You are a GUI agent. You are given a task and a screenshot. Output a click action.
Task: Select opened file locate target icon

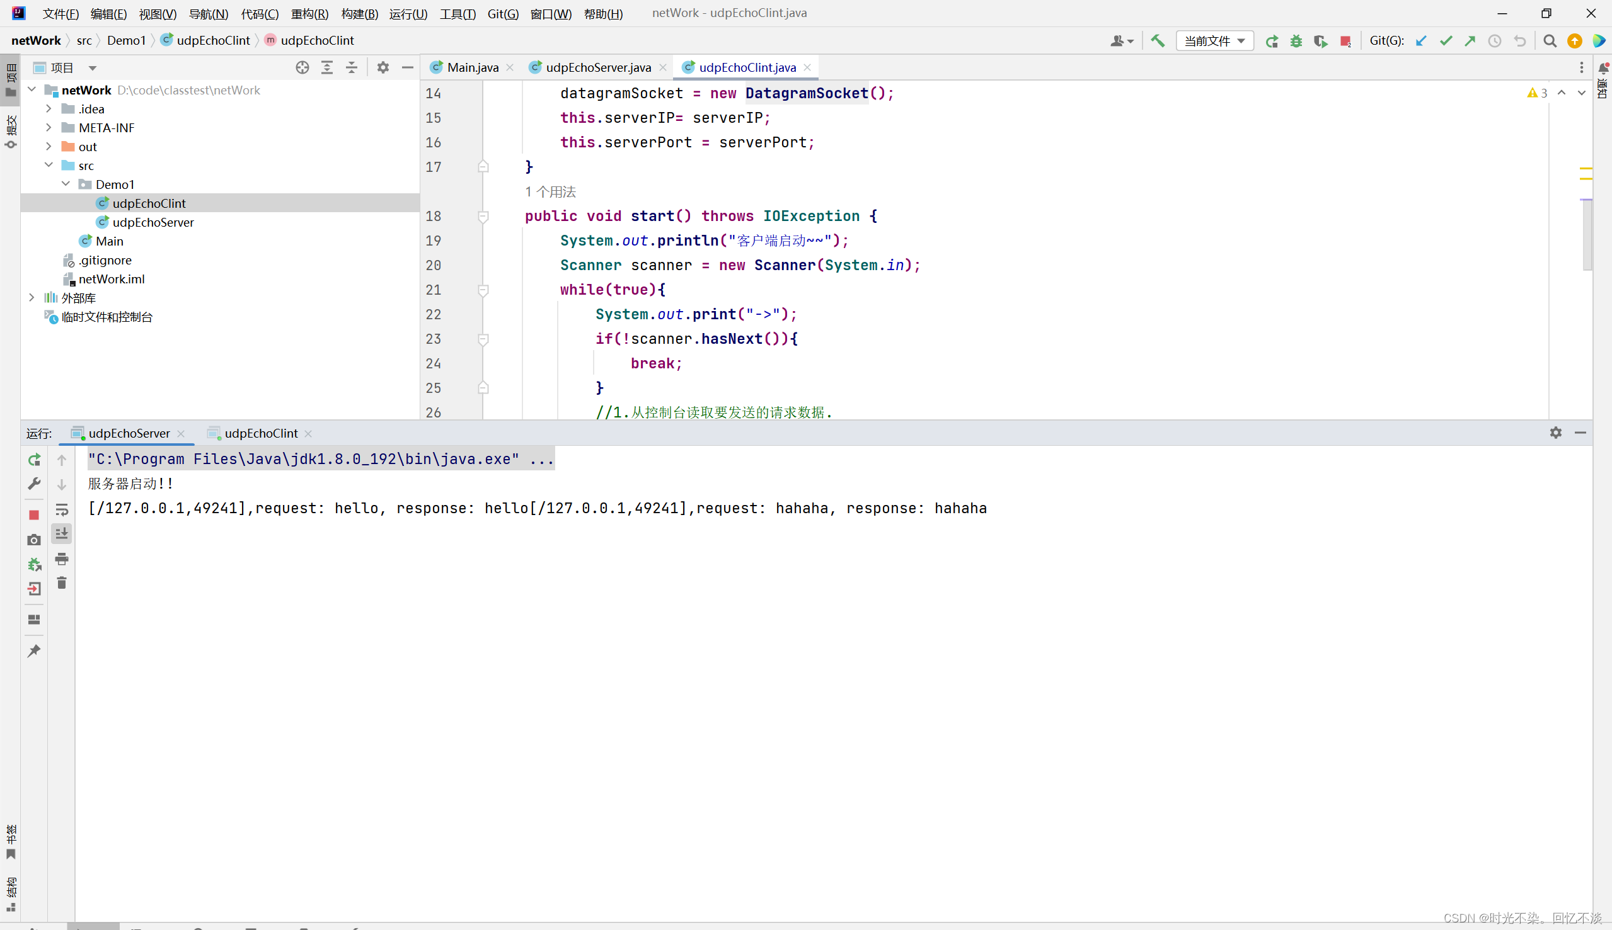(302, 67)
